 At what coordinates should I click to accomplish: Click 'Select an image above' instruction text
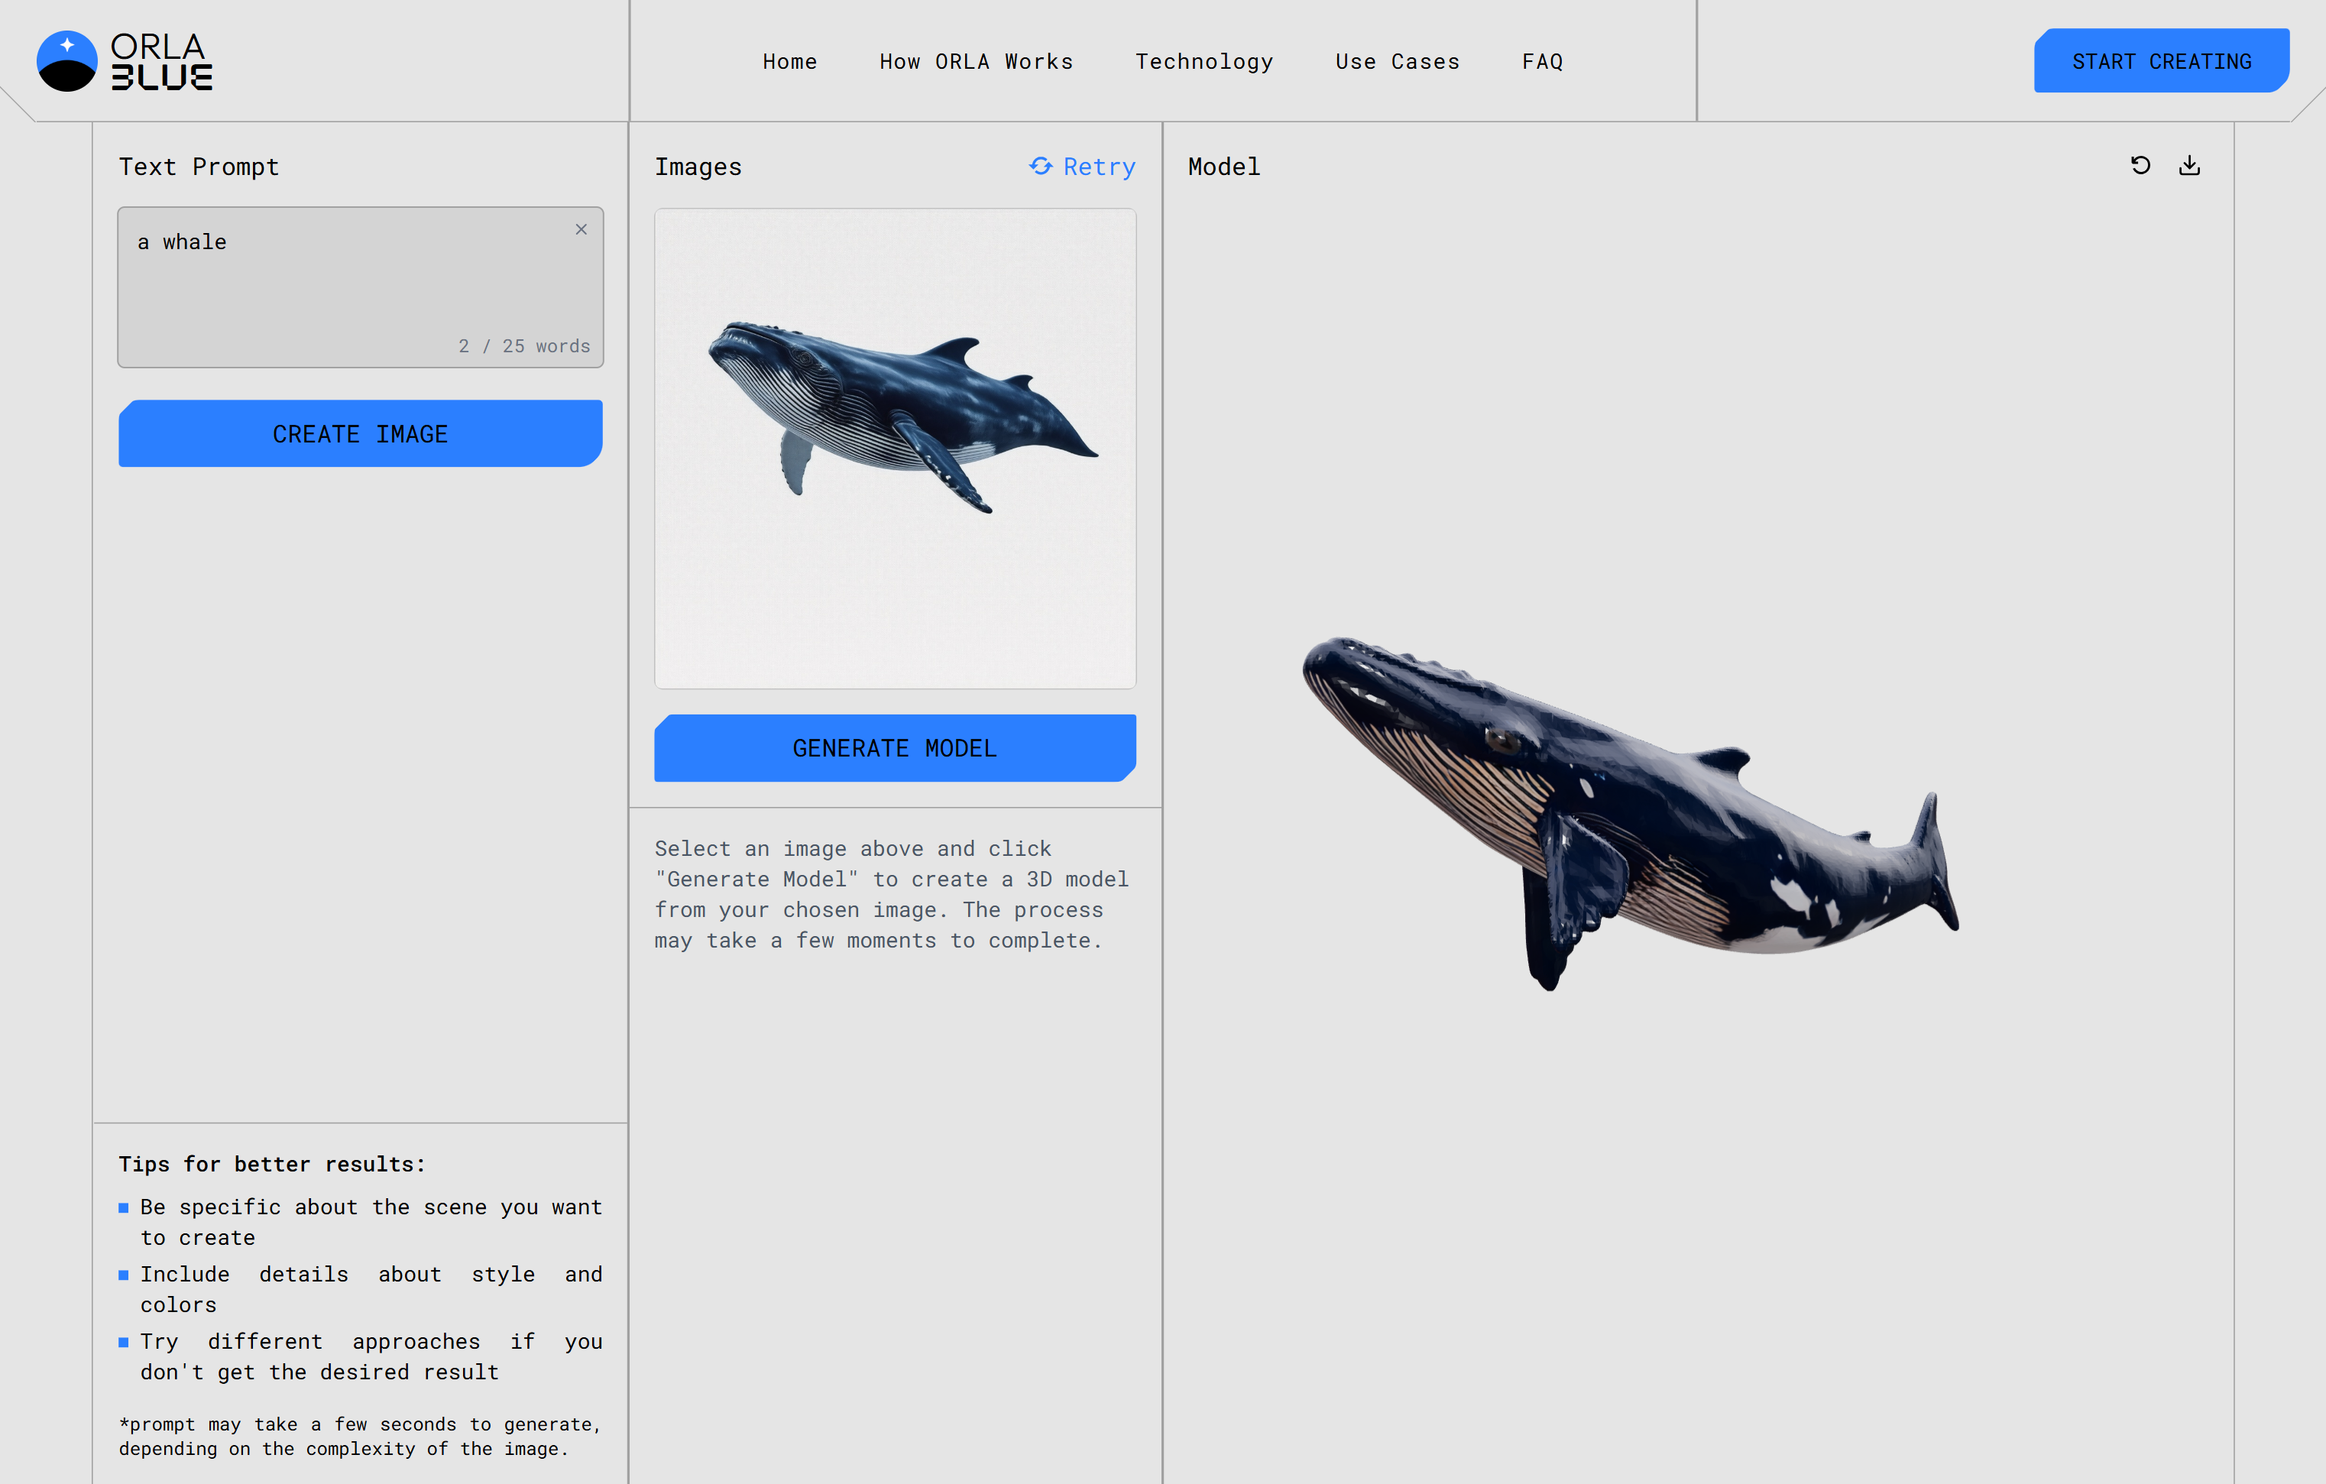pyautogui.click(x=892, y=893)
